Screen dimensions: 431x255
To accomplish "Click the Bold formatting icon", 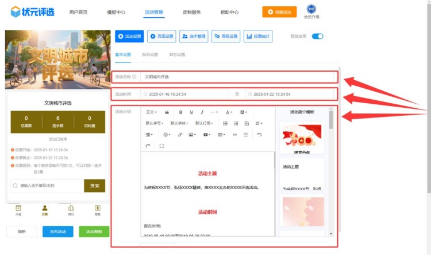I will [180, 112].
